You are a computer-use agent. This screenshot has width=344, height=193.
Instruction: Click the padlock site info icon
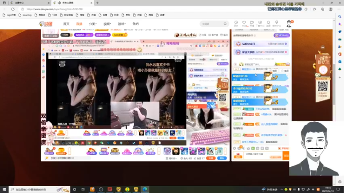22,9
